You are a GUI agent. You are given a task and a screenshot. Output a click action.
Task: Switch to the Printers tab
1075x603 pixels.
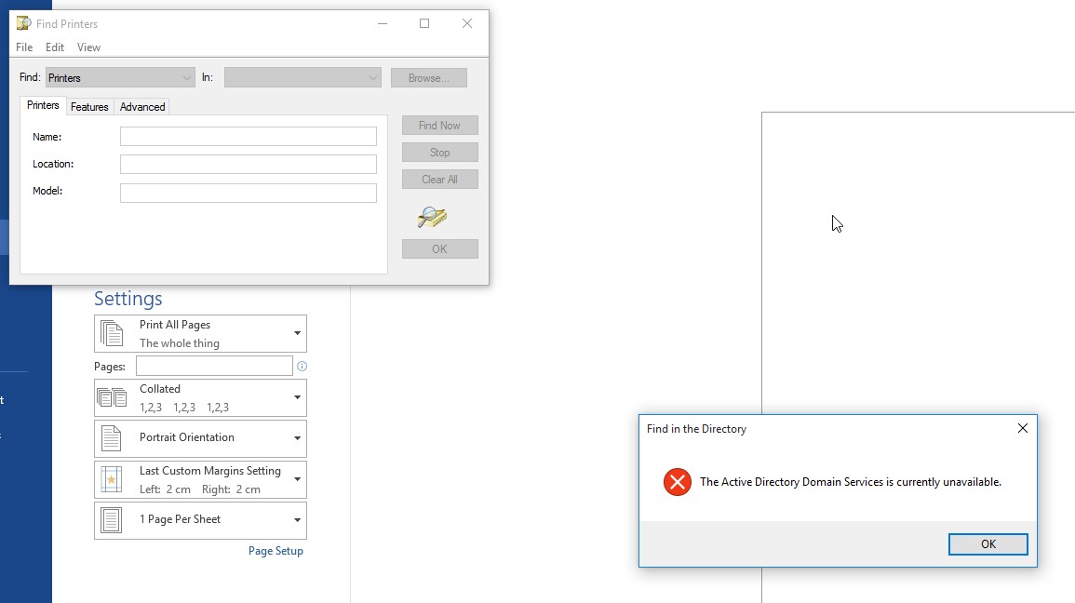click(43, 105)
